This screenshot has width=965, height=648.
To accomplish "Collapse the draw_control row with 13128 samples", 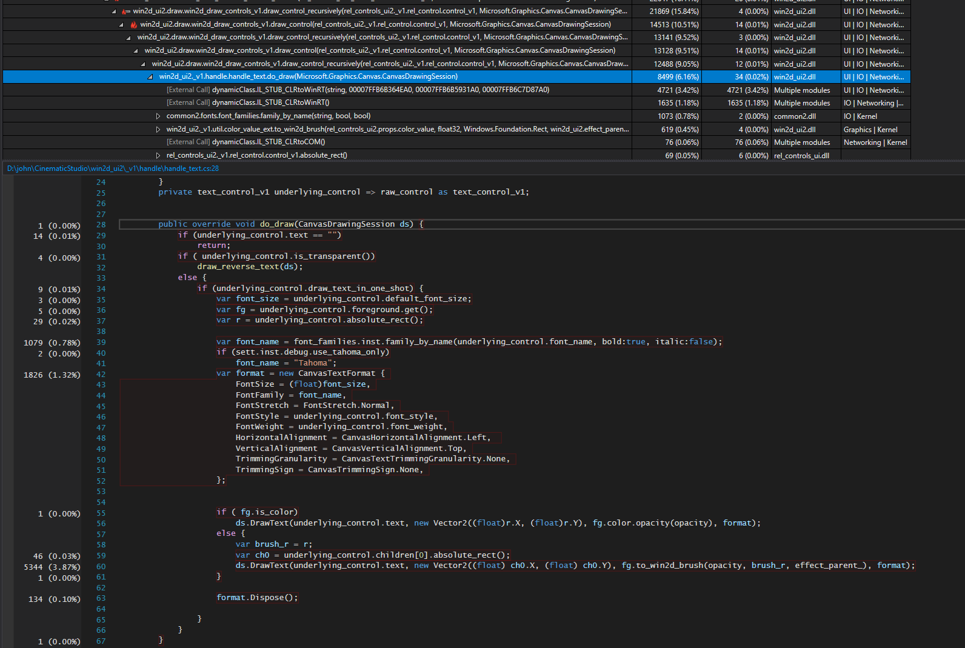I will (136, 51).
